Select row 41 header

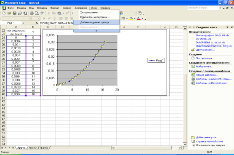3,98
